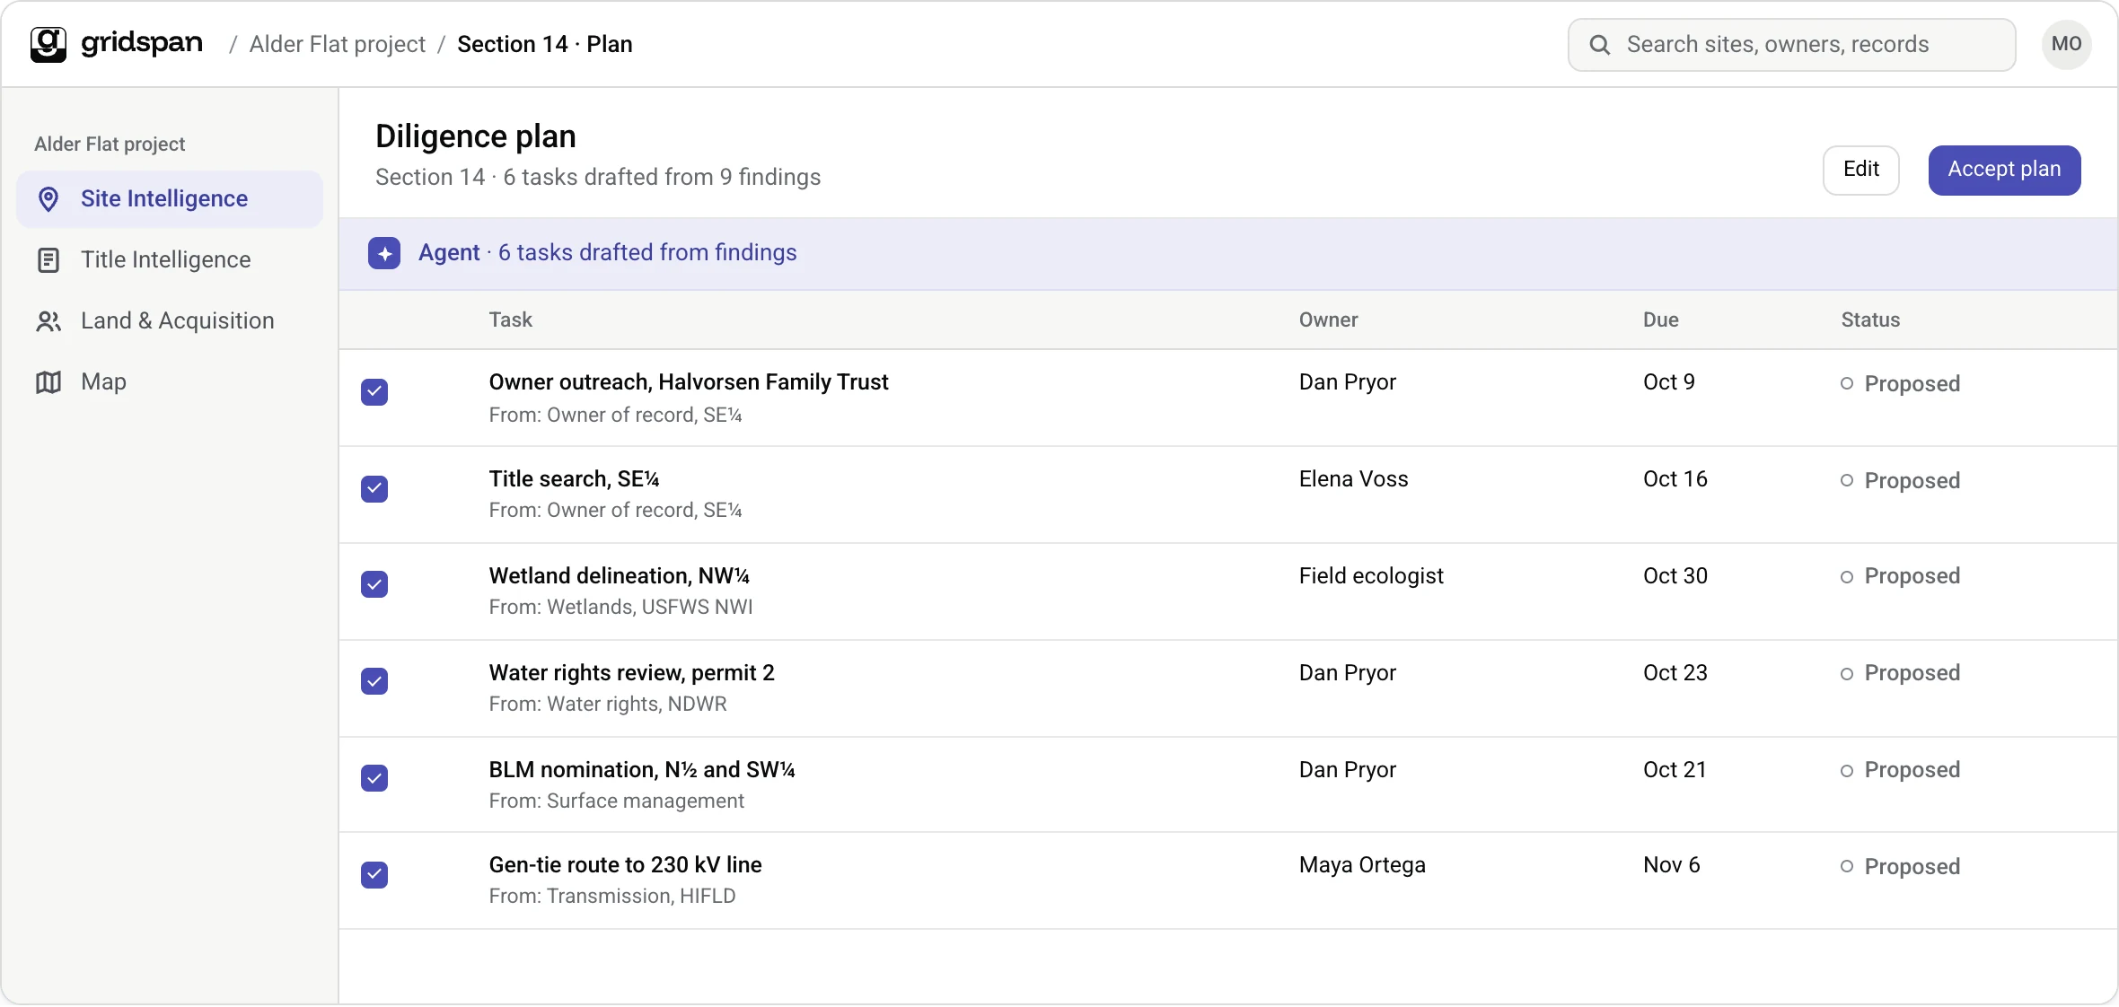Click the Task column header
This screenshot has height=1007, width=2119.
511,320
